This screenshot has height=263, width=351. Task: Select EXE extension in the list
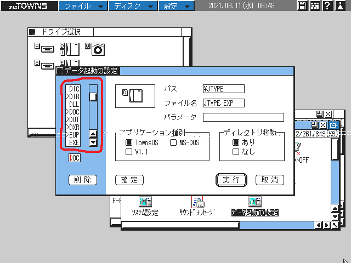point(73,142)
